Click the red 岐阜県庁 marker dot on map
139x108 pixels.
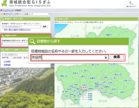click(82, 89)
